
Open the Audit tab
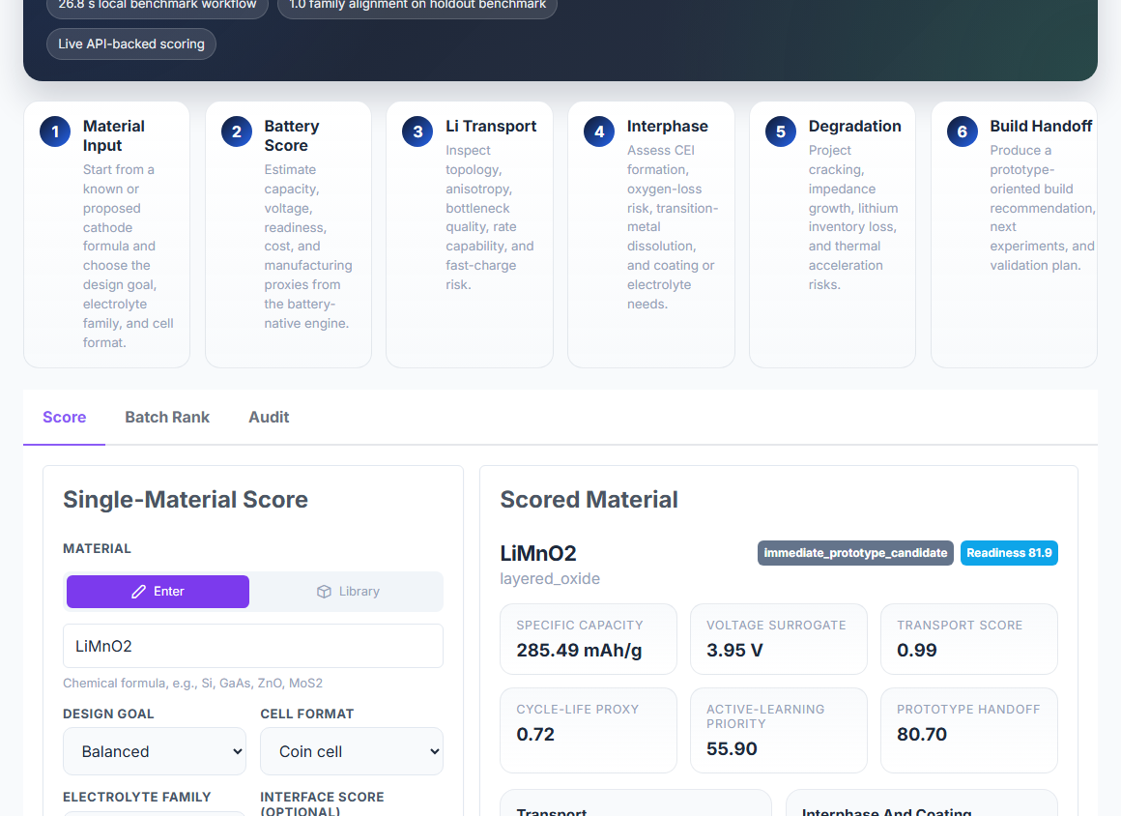pos(269,417)
